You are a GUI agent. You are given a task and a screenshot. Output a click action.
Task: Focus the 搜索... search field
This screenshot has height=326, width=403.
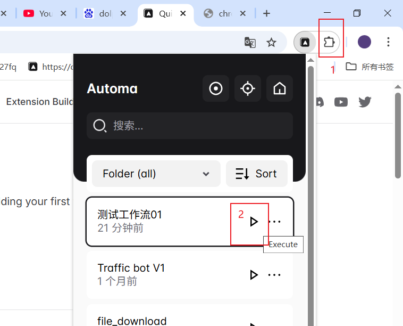tap(190, 126)
